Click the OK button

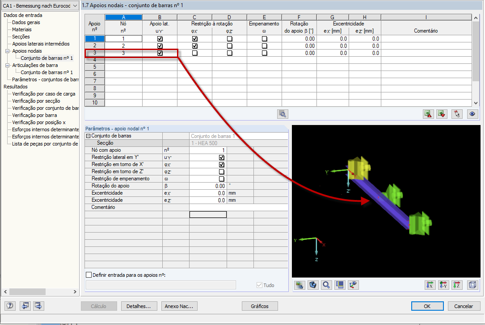(x=427, y=306)
